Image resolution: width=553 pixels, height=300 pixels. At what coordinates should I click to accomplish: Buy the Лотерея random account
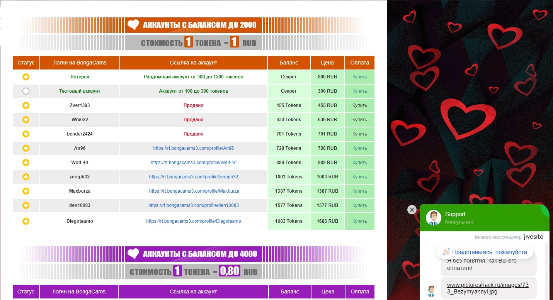(x=359, y=77)
